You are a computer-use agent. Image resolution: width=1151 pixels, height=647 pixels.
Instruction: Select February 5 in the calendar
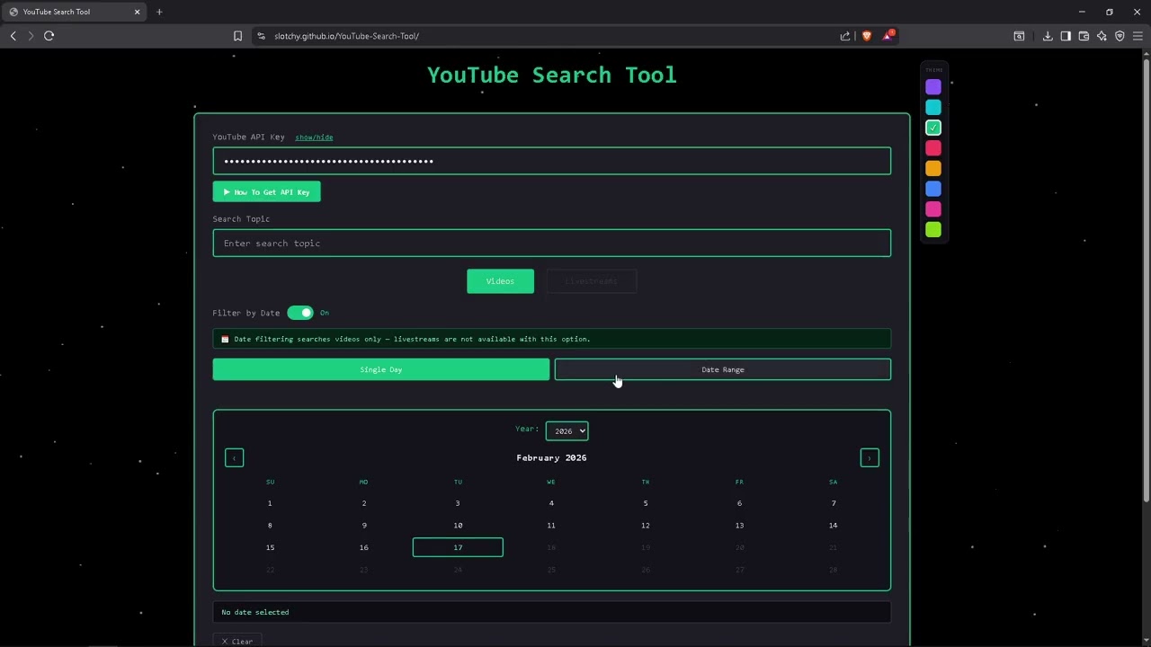point(646,503)
